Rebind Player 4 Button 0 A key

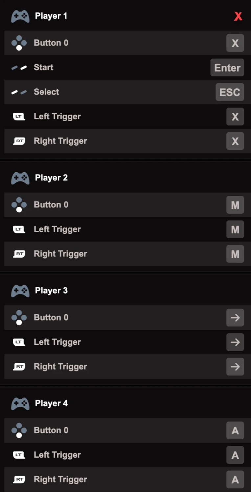point(235,430)
